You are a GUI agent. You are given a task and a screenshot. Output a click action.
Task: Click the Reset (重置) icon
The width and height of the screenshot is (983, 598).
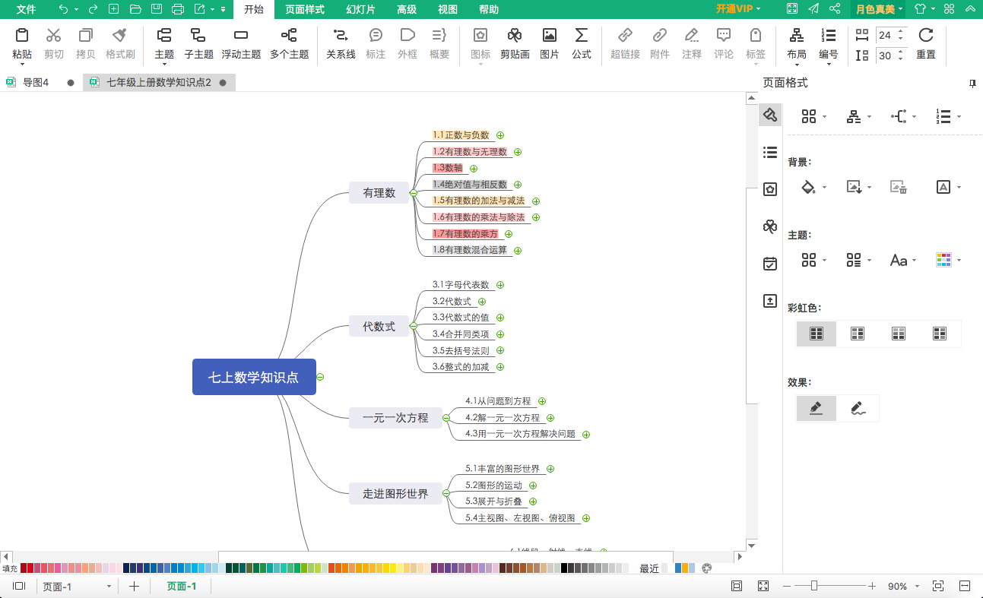[x=926, y=35]
